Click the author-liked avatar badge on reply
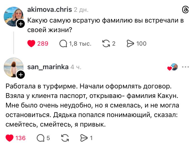The height and width of the screenshot is (147, 195). point(173,67)
